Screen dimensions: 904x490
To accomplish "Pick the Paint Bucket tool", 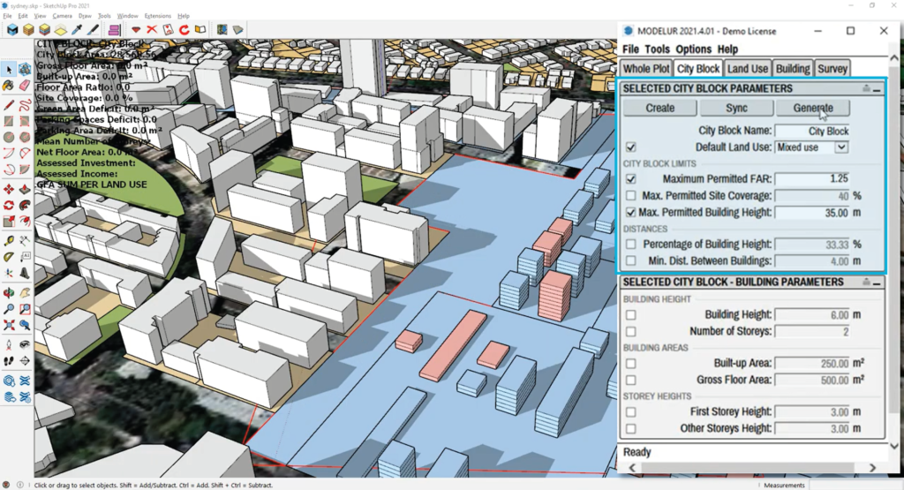I will [x=9, y=86].
